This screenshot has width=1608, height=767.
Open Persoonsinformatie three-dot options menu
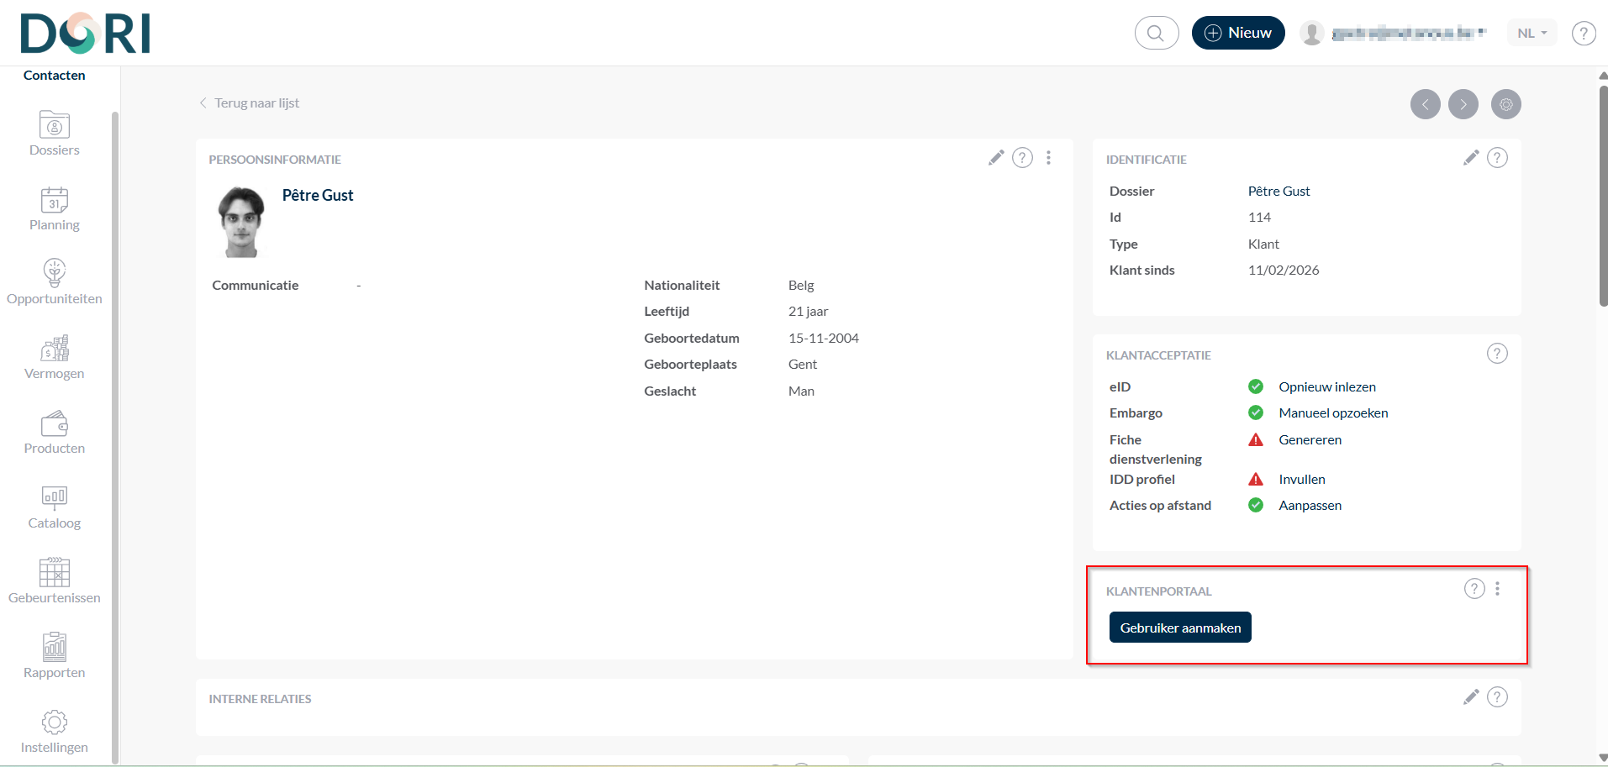tap(1048, 158)
